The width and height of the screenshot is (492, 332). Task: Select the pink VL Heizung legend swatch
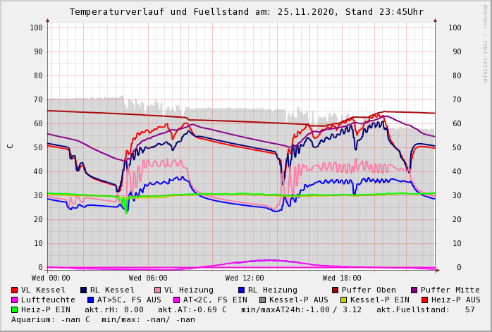pos(158,290)
